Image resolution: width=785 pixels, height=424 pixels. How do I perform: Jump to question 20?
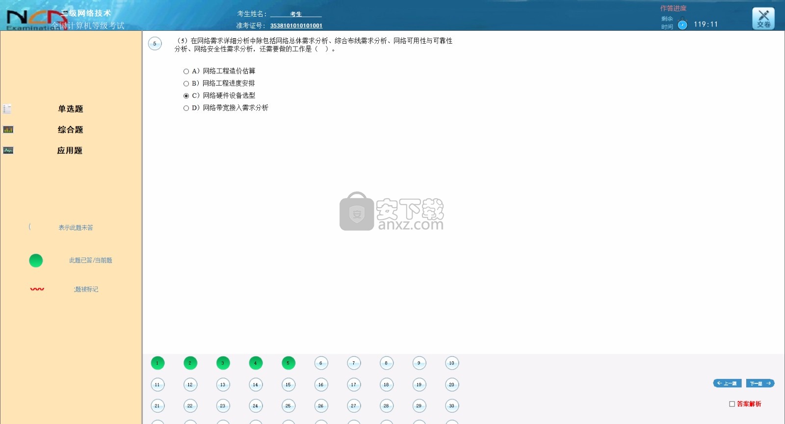(x=452, y=384)
